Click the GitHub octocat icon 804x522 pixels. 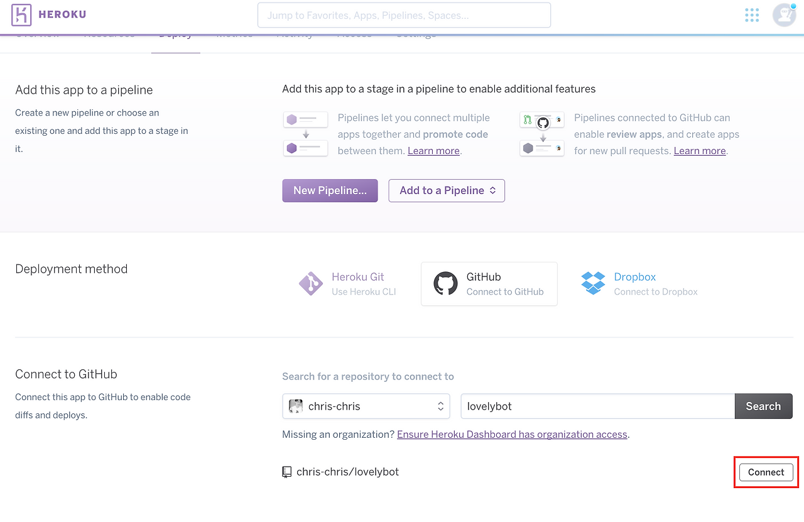pos(445,284)
